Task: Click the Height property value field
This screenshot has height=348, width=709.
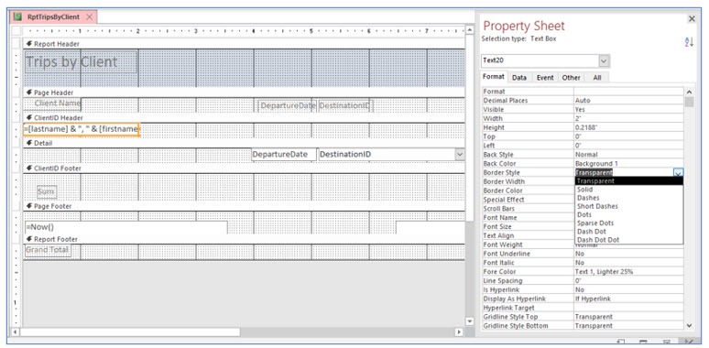Action: pyautogui.click(x=628, y=127)
